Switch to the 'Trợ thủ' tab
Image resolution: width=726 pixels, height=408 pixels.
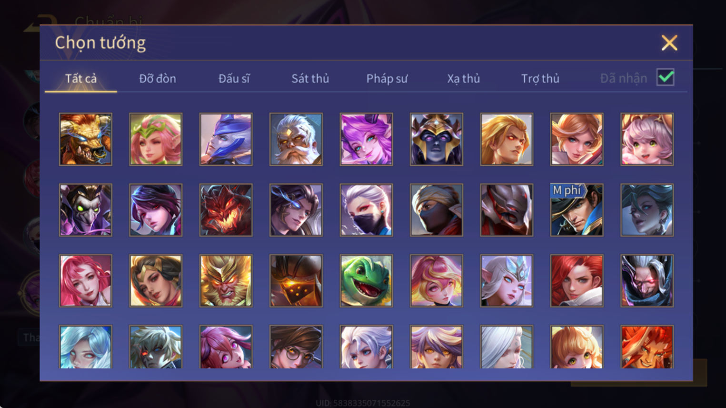(x=540, y=78)
